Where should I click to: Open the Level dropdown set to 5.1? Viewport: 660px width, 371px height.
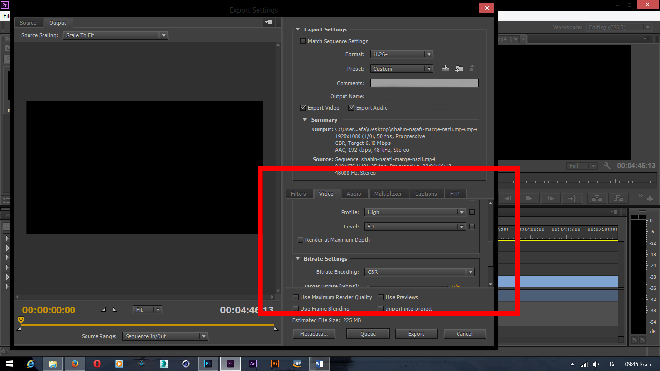point(415,227)
